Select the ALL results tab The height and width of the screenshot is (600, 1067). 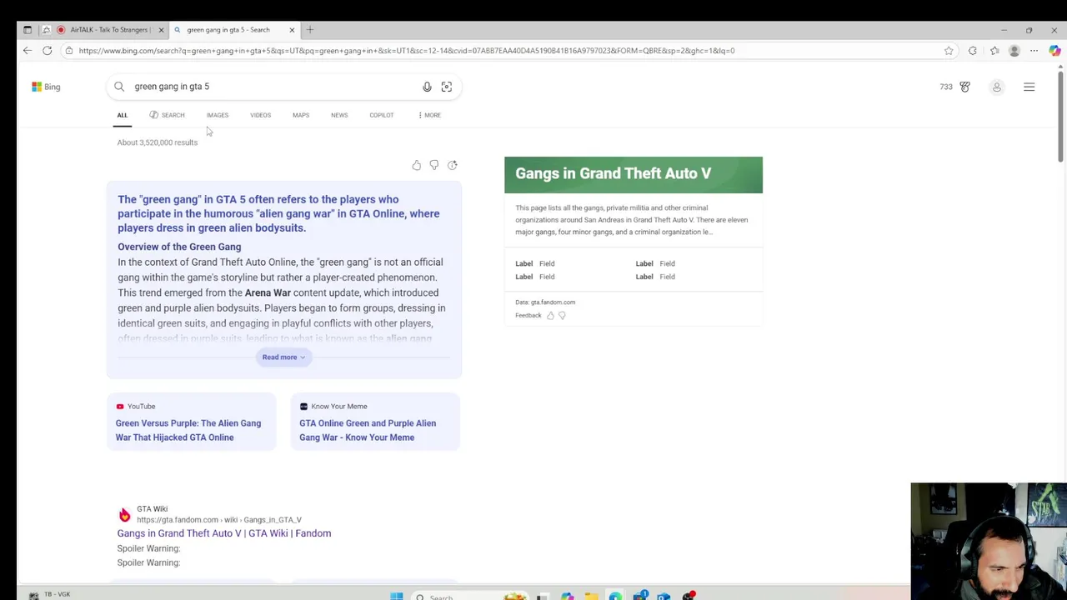coord(123,115)
